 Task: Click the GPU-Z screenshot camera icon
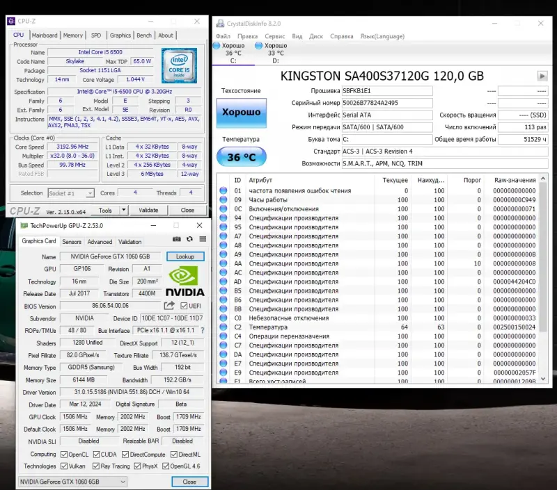click(x=177, y=239)
